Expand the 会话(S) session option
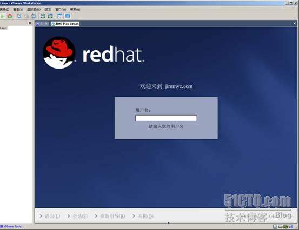299x230 pixels. point(77,216)
